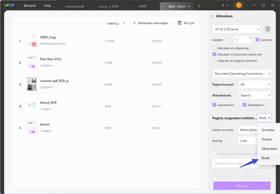Disable Afdrukken in grijsschaal (zwart-wit)
280x194 pixels.
pyautogui.click(x=214, y=54)
